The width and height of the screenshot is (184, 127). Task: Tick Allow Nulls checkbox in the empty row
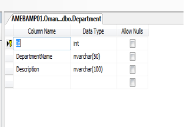[132, 82]
